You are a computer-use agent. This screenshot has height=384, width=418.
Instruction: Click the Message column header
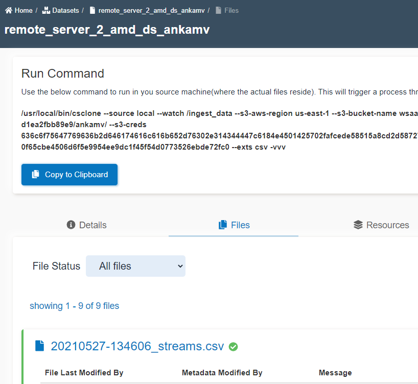335,373
